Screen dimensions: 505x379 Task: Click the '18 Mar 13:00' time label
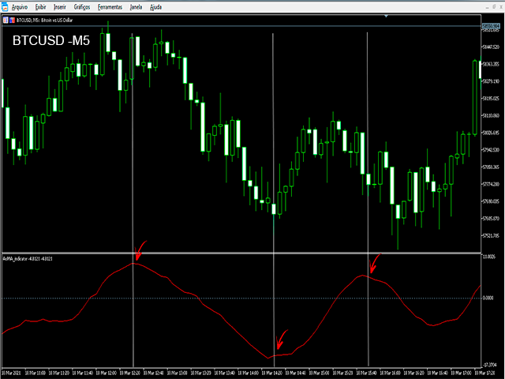[x=177, y=373]
